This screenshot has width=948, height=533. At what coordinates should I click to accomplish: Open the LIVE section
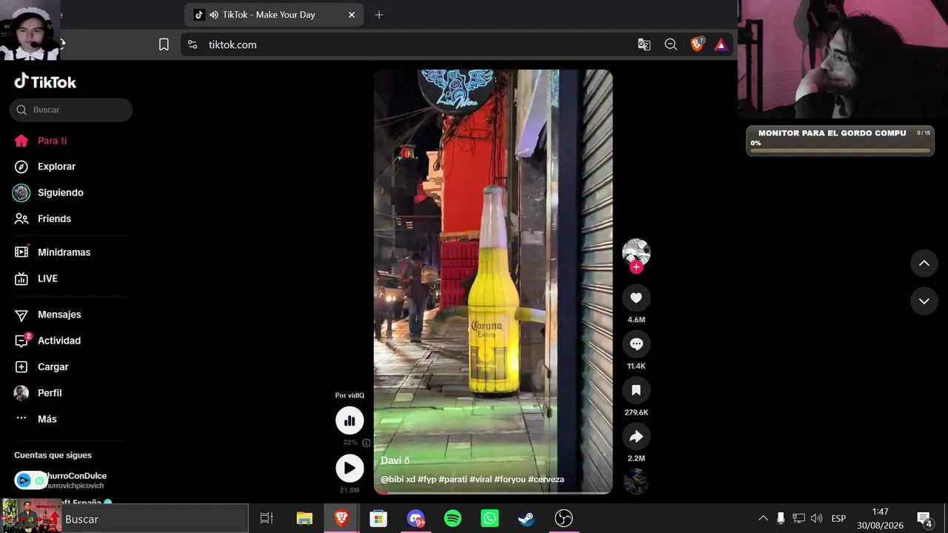click(x=36, y=278)
